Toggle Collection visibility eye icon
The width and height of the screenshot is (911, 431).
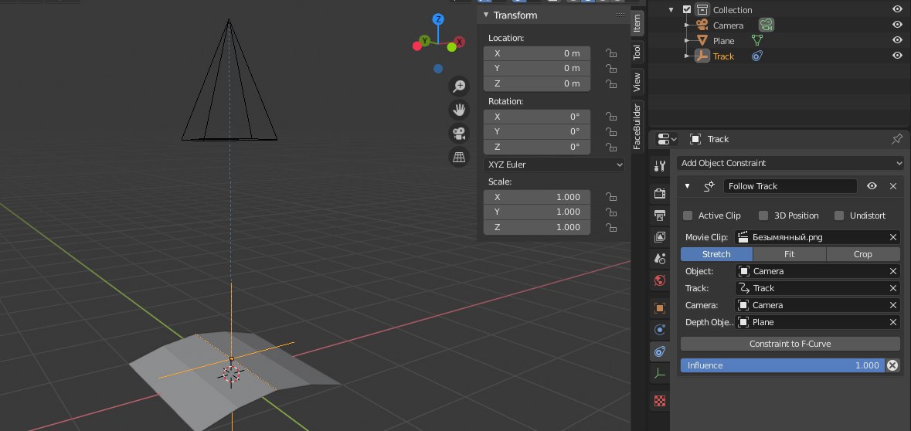[x=898, y=8]
